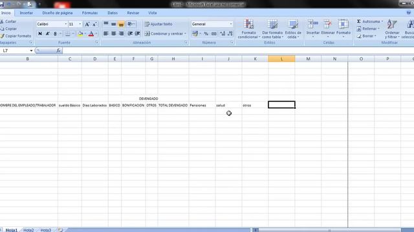
Task: Decrease decimal places
Action: click(230, 34)
